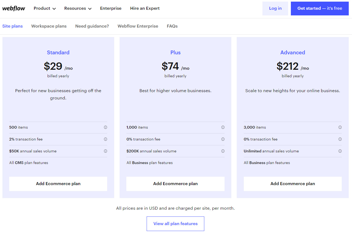Open info icon for $50K annual sales volume

point(106,151)
